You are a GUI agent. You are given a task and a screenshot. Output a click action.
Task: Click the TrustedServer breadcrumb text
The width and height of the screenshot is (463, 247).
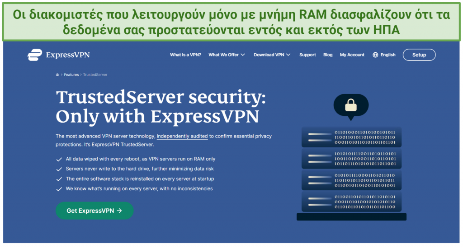pyautogui.click(x=95, y=75)
